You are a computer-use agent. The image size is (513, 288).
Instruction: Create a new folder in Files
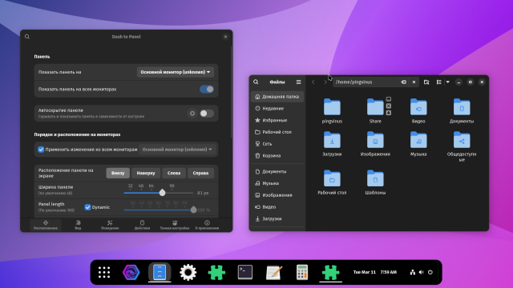coord(426,82)
